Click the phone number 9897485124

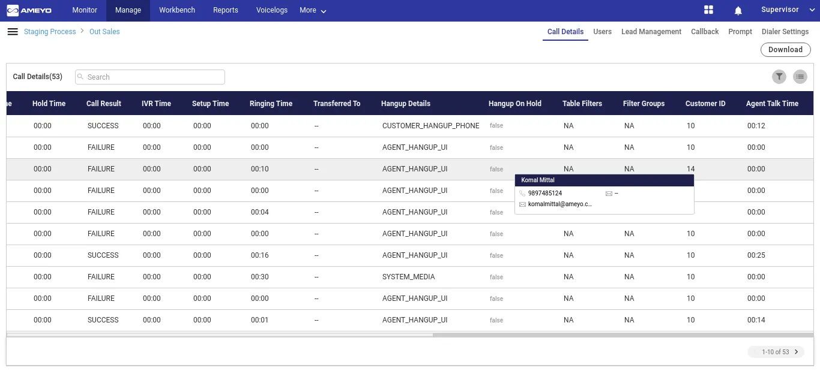[x=545, y=194]
